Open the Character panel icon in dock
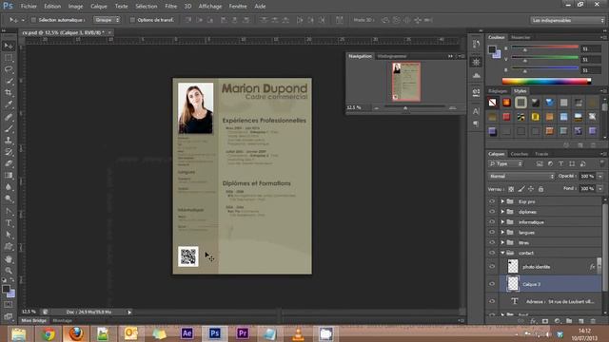Image resolution: width=609 pixels, height=342 pixels. (476, 112)
